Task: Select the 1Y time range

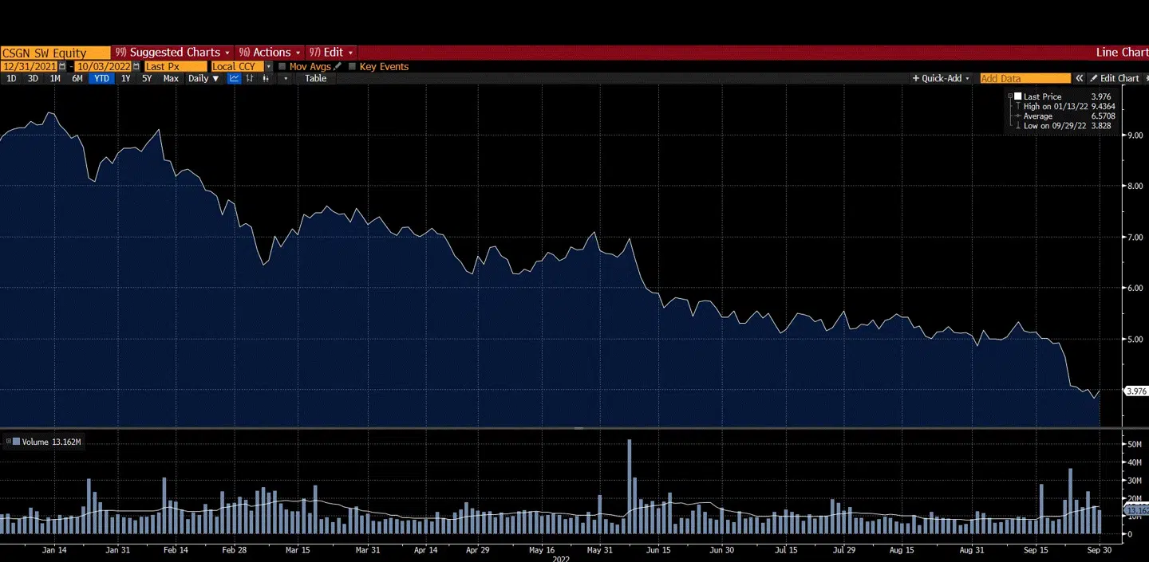Action: pyautogui.click(x=125, y=78)
